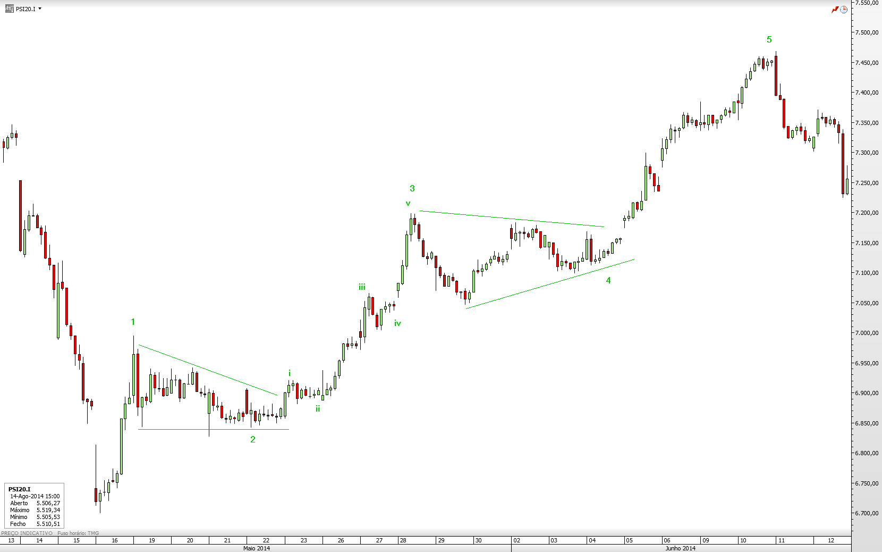This screenshot has height=552, width=882.
Task: Select the upper green triangle line of wave 4
Action: click(512, 219)
